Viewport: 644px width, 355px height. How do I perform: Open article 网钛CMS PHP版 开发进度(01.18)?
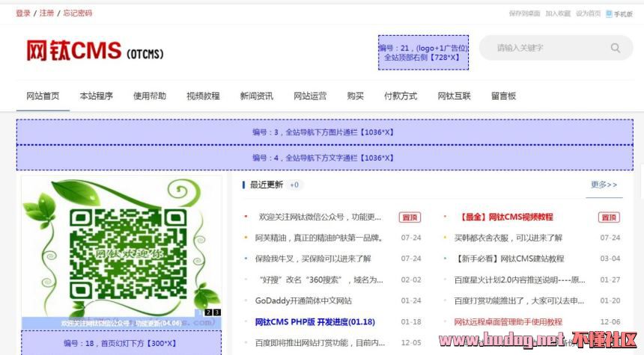point(315,322)
